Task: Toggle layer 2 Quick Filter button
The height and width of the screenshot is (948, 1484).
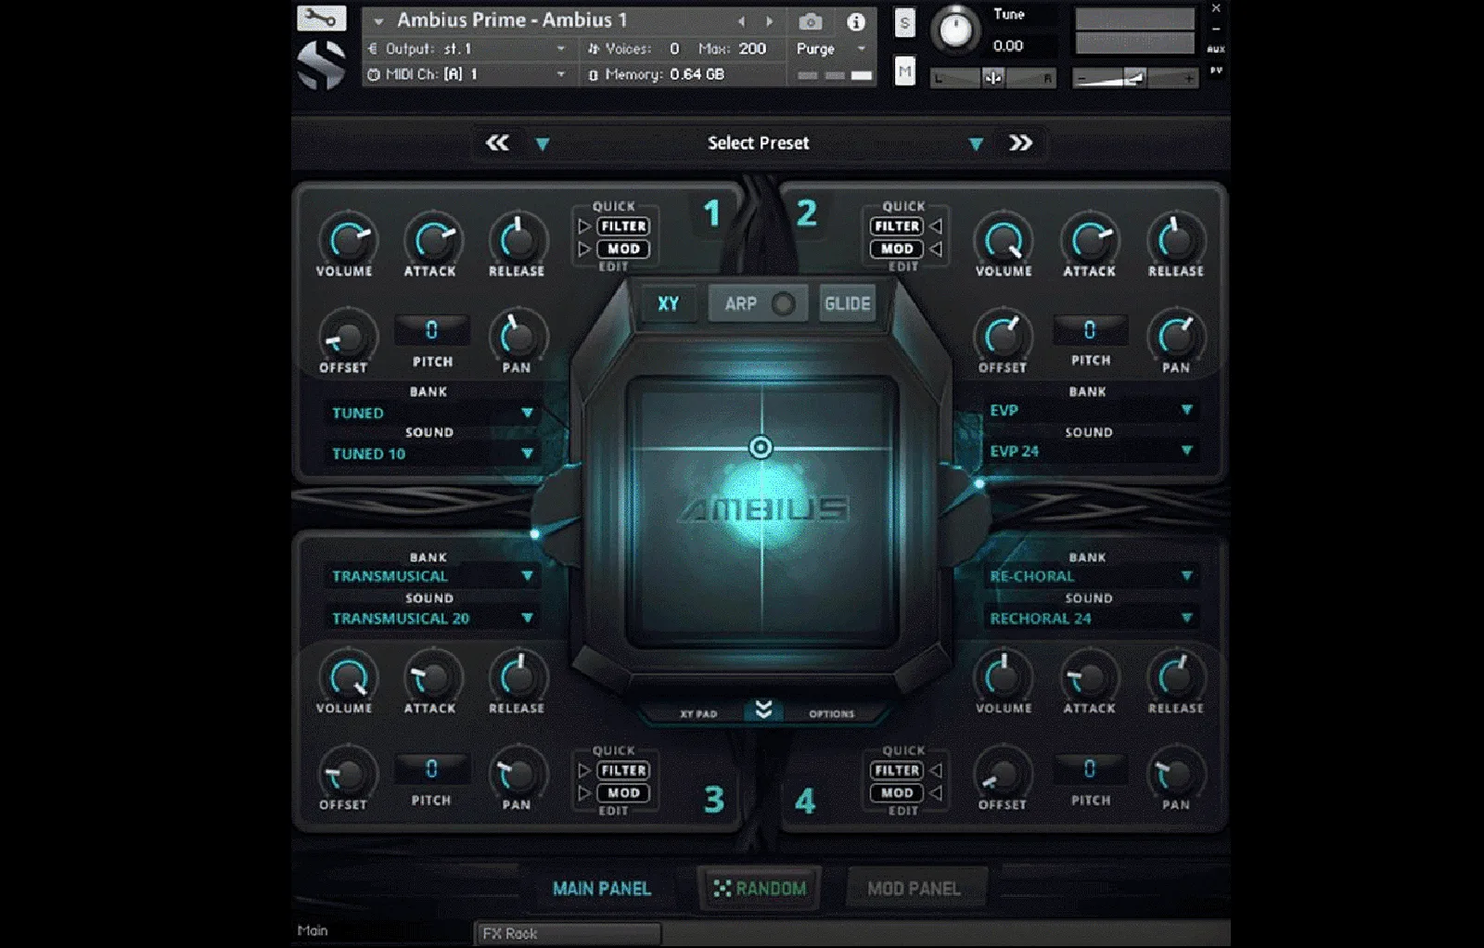Action: pos(897,226)
